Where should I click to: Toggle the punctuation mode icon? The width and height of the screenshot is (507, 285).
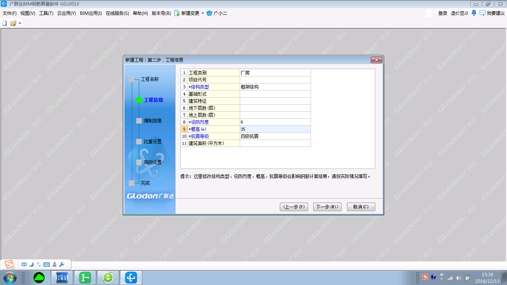pos(39,265)
